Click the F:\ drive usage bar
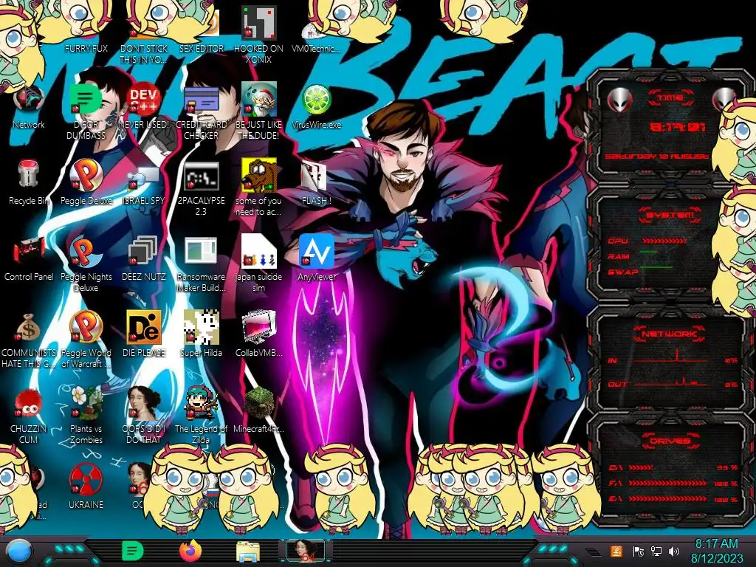This screenshot has width=756, height=567. [x=667, y=483]
